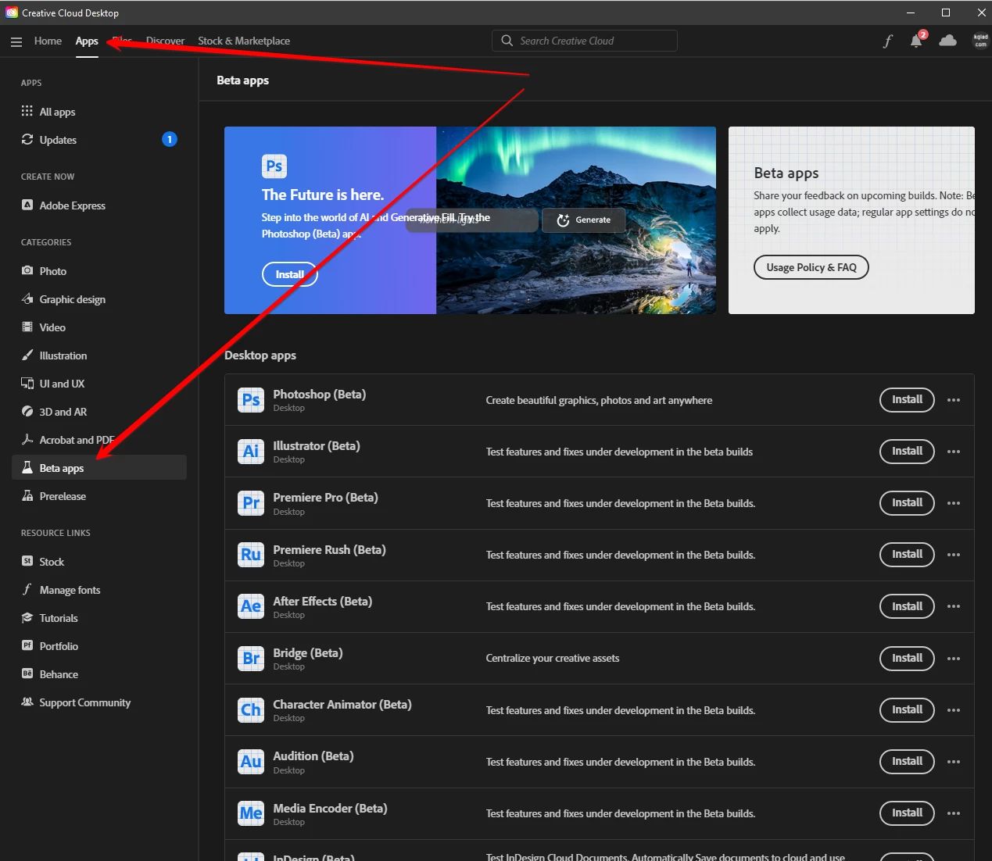Screen dimensions: 992x861
Task: Click Install in the Photoshop banner
Action: tap(290, 274)
